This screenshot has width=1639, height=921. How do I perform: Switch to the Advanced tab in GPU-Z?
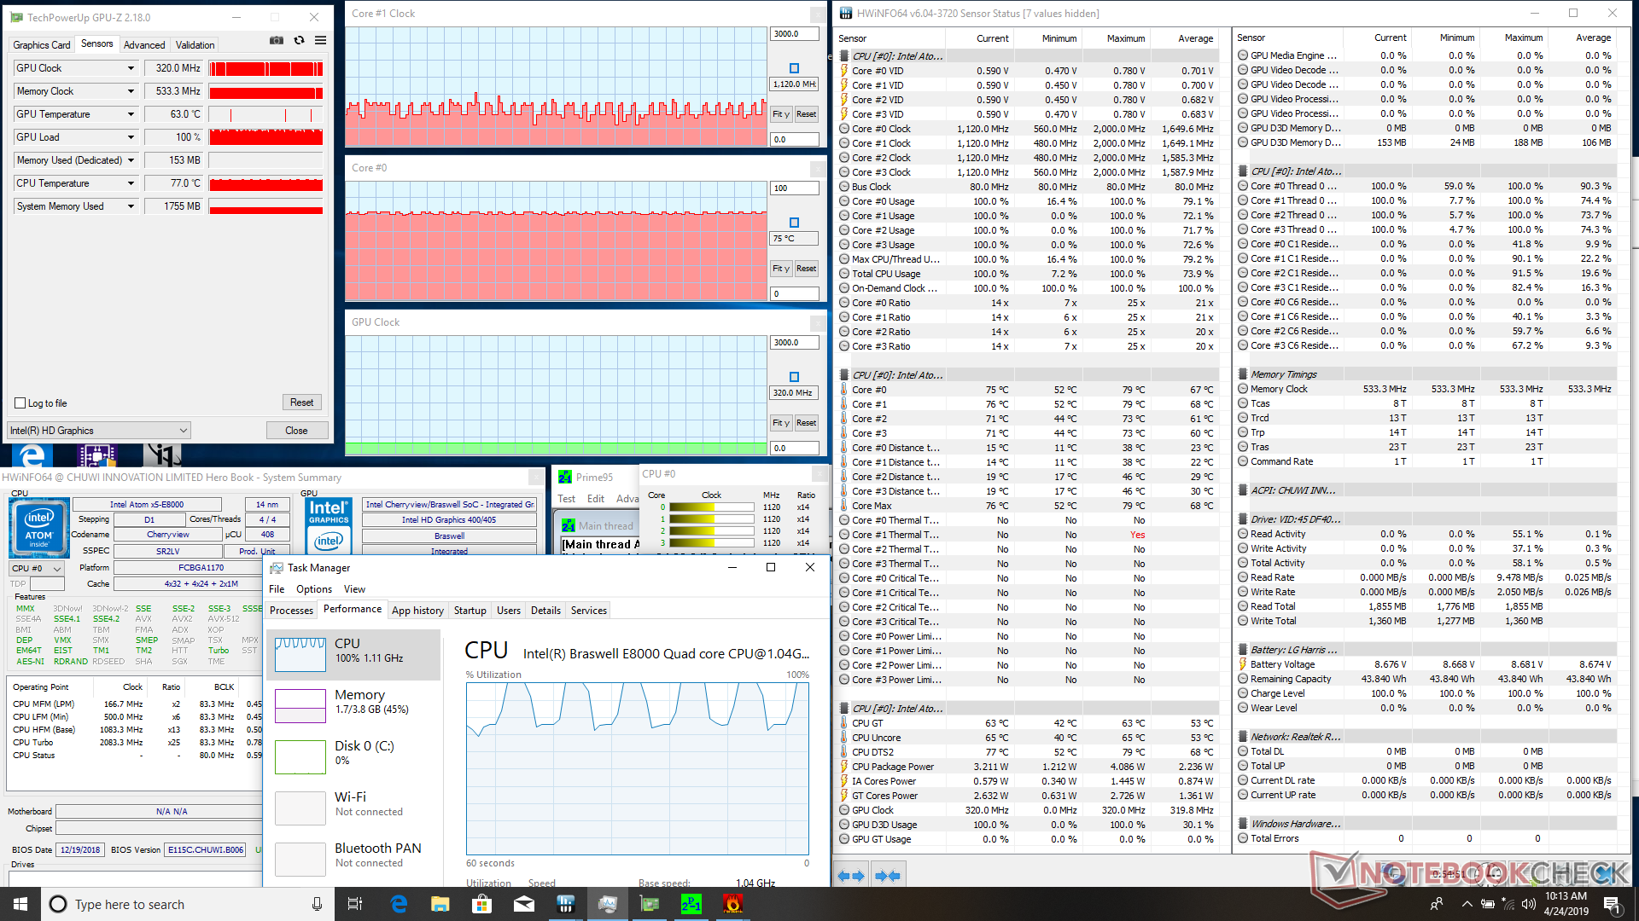[144, 45]
